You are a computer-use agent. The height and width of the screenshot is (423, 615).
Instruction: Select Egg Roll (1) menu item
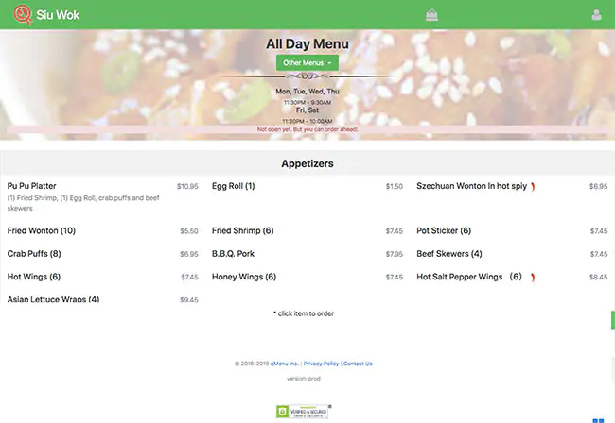pyautogui.click(x=233, y=186)
